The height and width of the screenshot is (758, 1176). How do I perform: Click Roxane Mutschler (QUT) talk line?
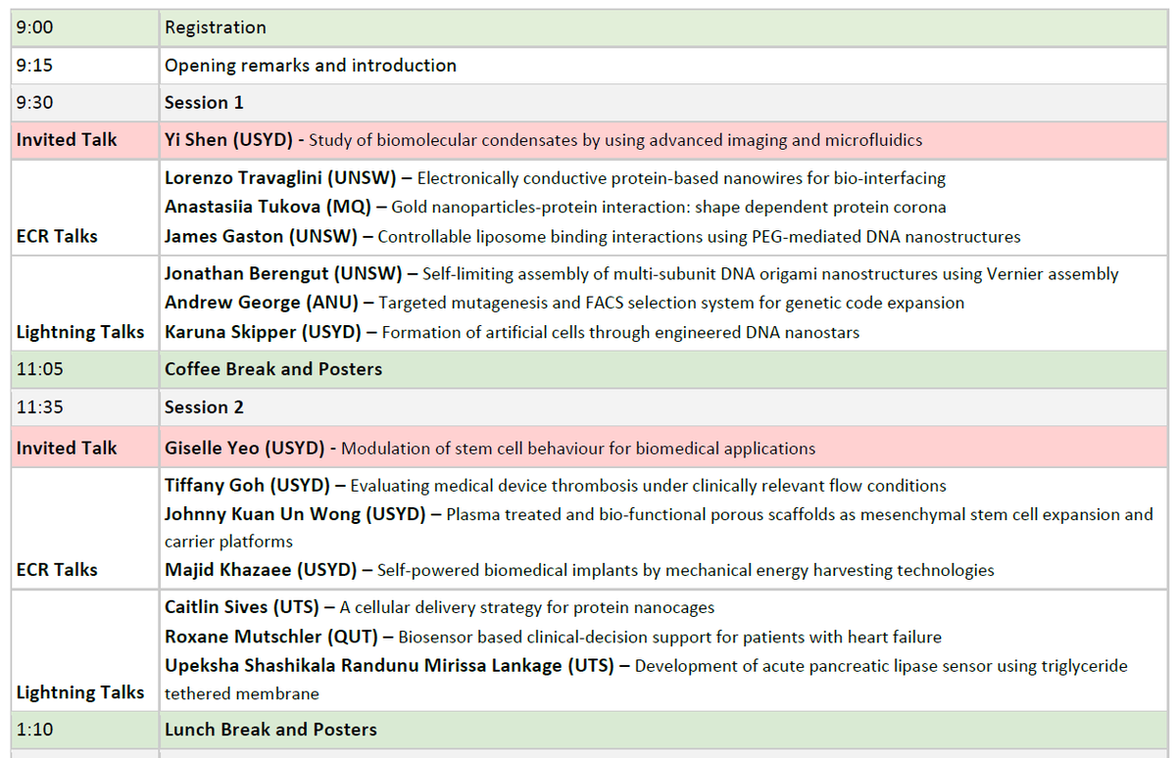click(553, 637)
